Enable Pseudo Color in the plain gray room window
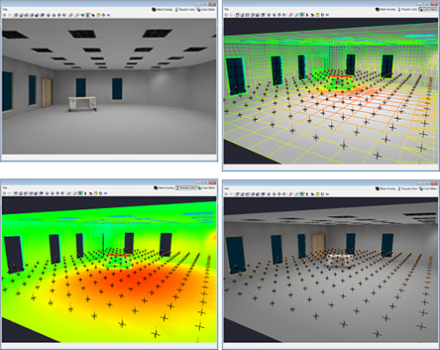The width and height of the screenshot is (440, 350). (x=185, y=10)
